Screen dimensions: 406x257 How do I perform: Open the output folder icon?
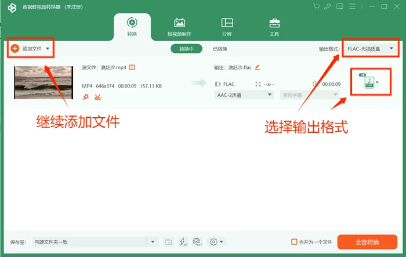point(168,242)
